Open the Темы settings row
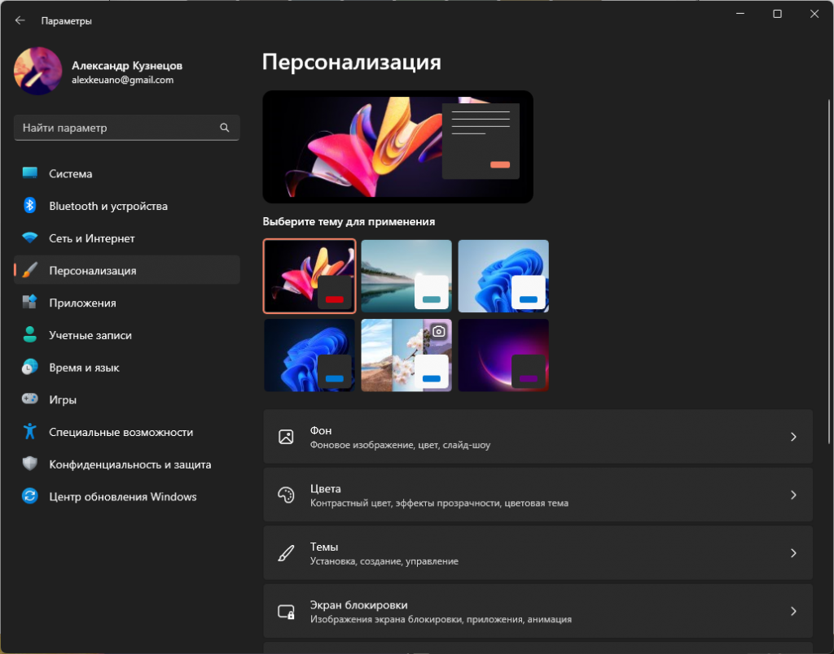 [x=538, y=553]
